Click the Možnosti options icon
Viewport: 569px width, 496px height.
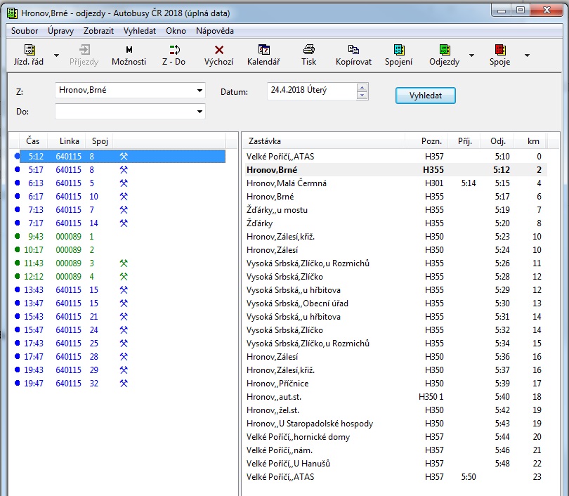(129, 50)
